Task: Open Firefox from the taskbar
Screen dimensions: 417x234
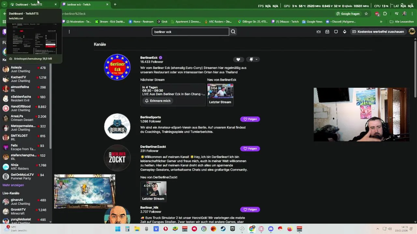Action: click(290, 229)
